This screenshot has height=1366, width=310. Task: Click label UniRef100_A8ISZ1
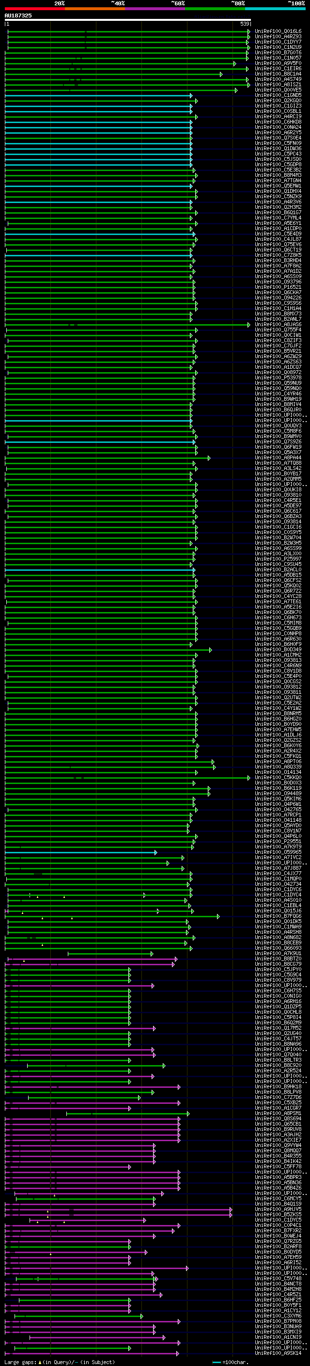[278, 85]
